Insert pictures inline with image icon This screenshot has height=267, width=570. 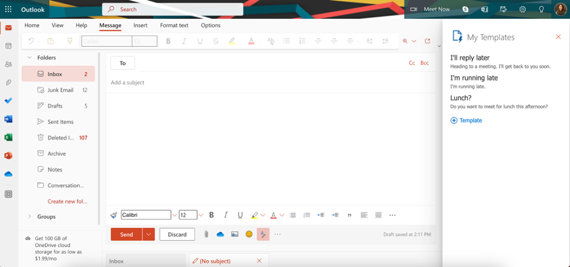click(x=234, y=234)
